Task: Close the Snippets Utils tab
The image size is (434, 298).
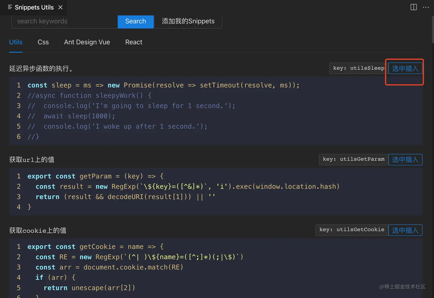Action: [x=60, y=7]
